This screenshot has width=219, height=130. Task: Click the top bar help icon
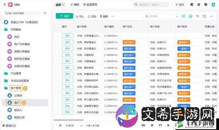206,5
